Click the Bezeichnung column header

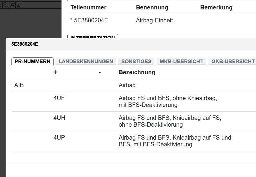137,72
